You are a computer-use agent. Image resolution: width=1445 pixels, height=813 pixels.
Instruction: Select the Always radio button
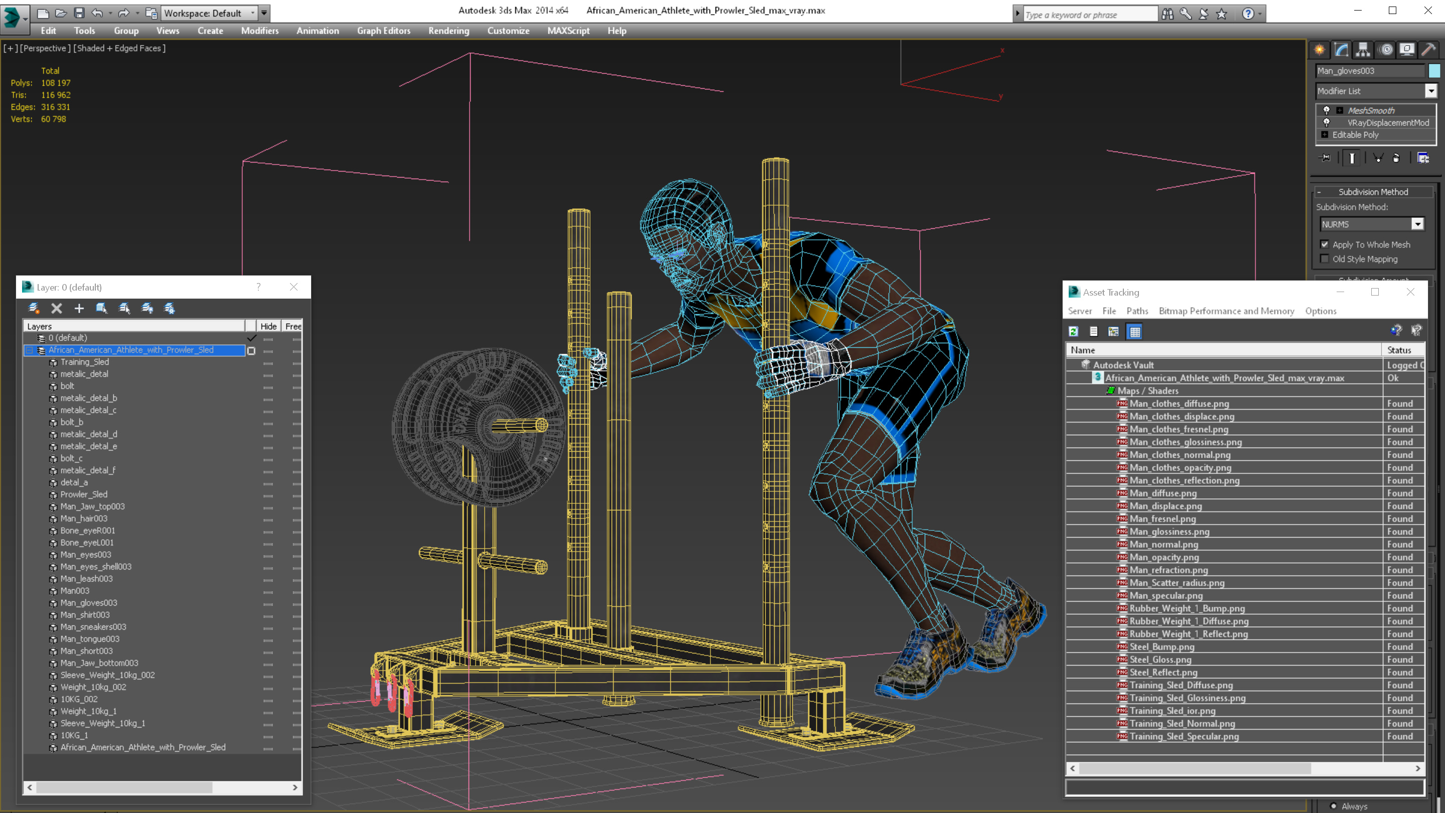1334,805
